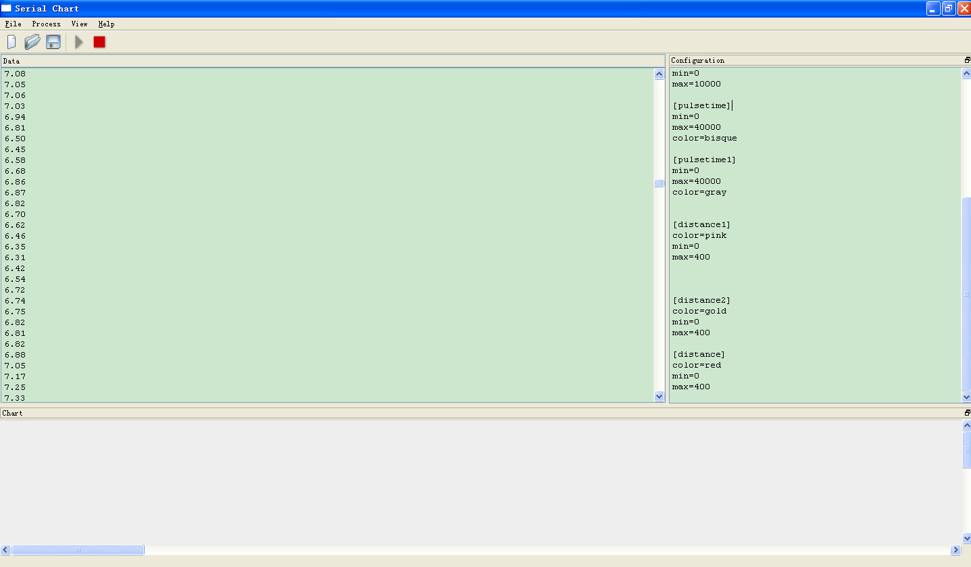Stop serial capture with red square
The height and width of the screenshot is (567, 971).
[99, 42]
